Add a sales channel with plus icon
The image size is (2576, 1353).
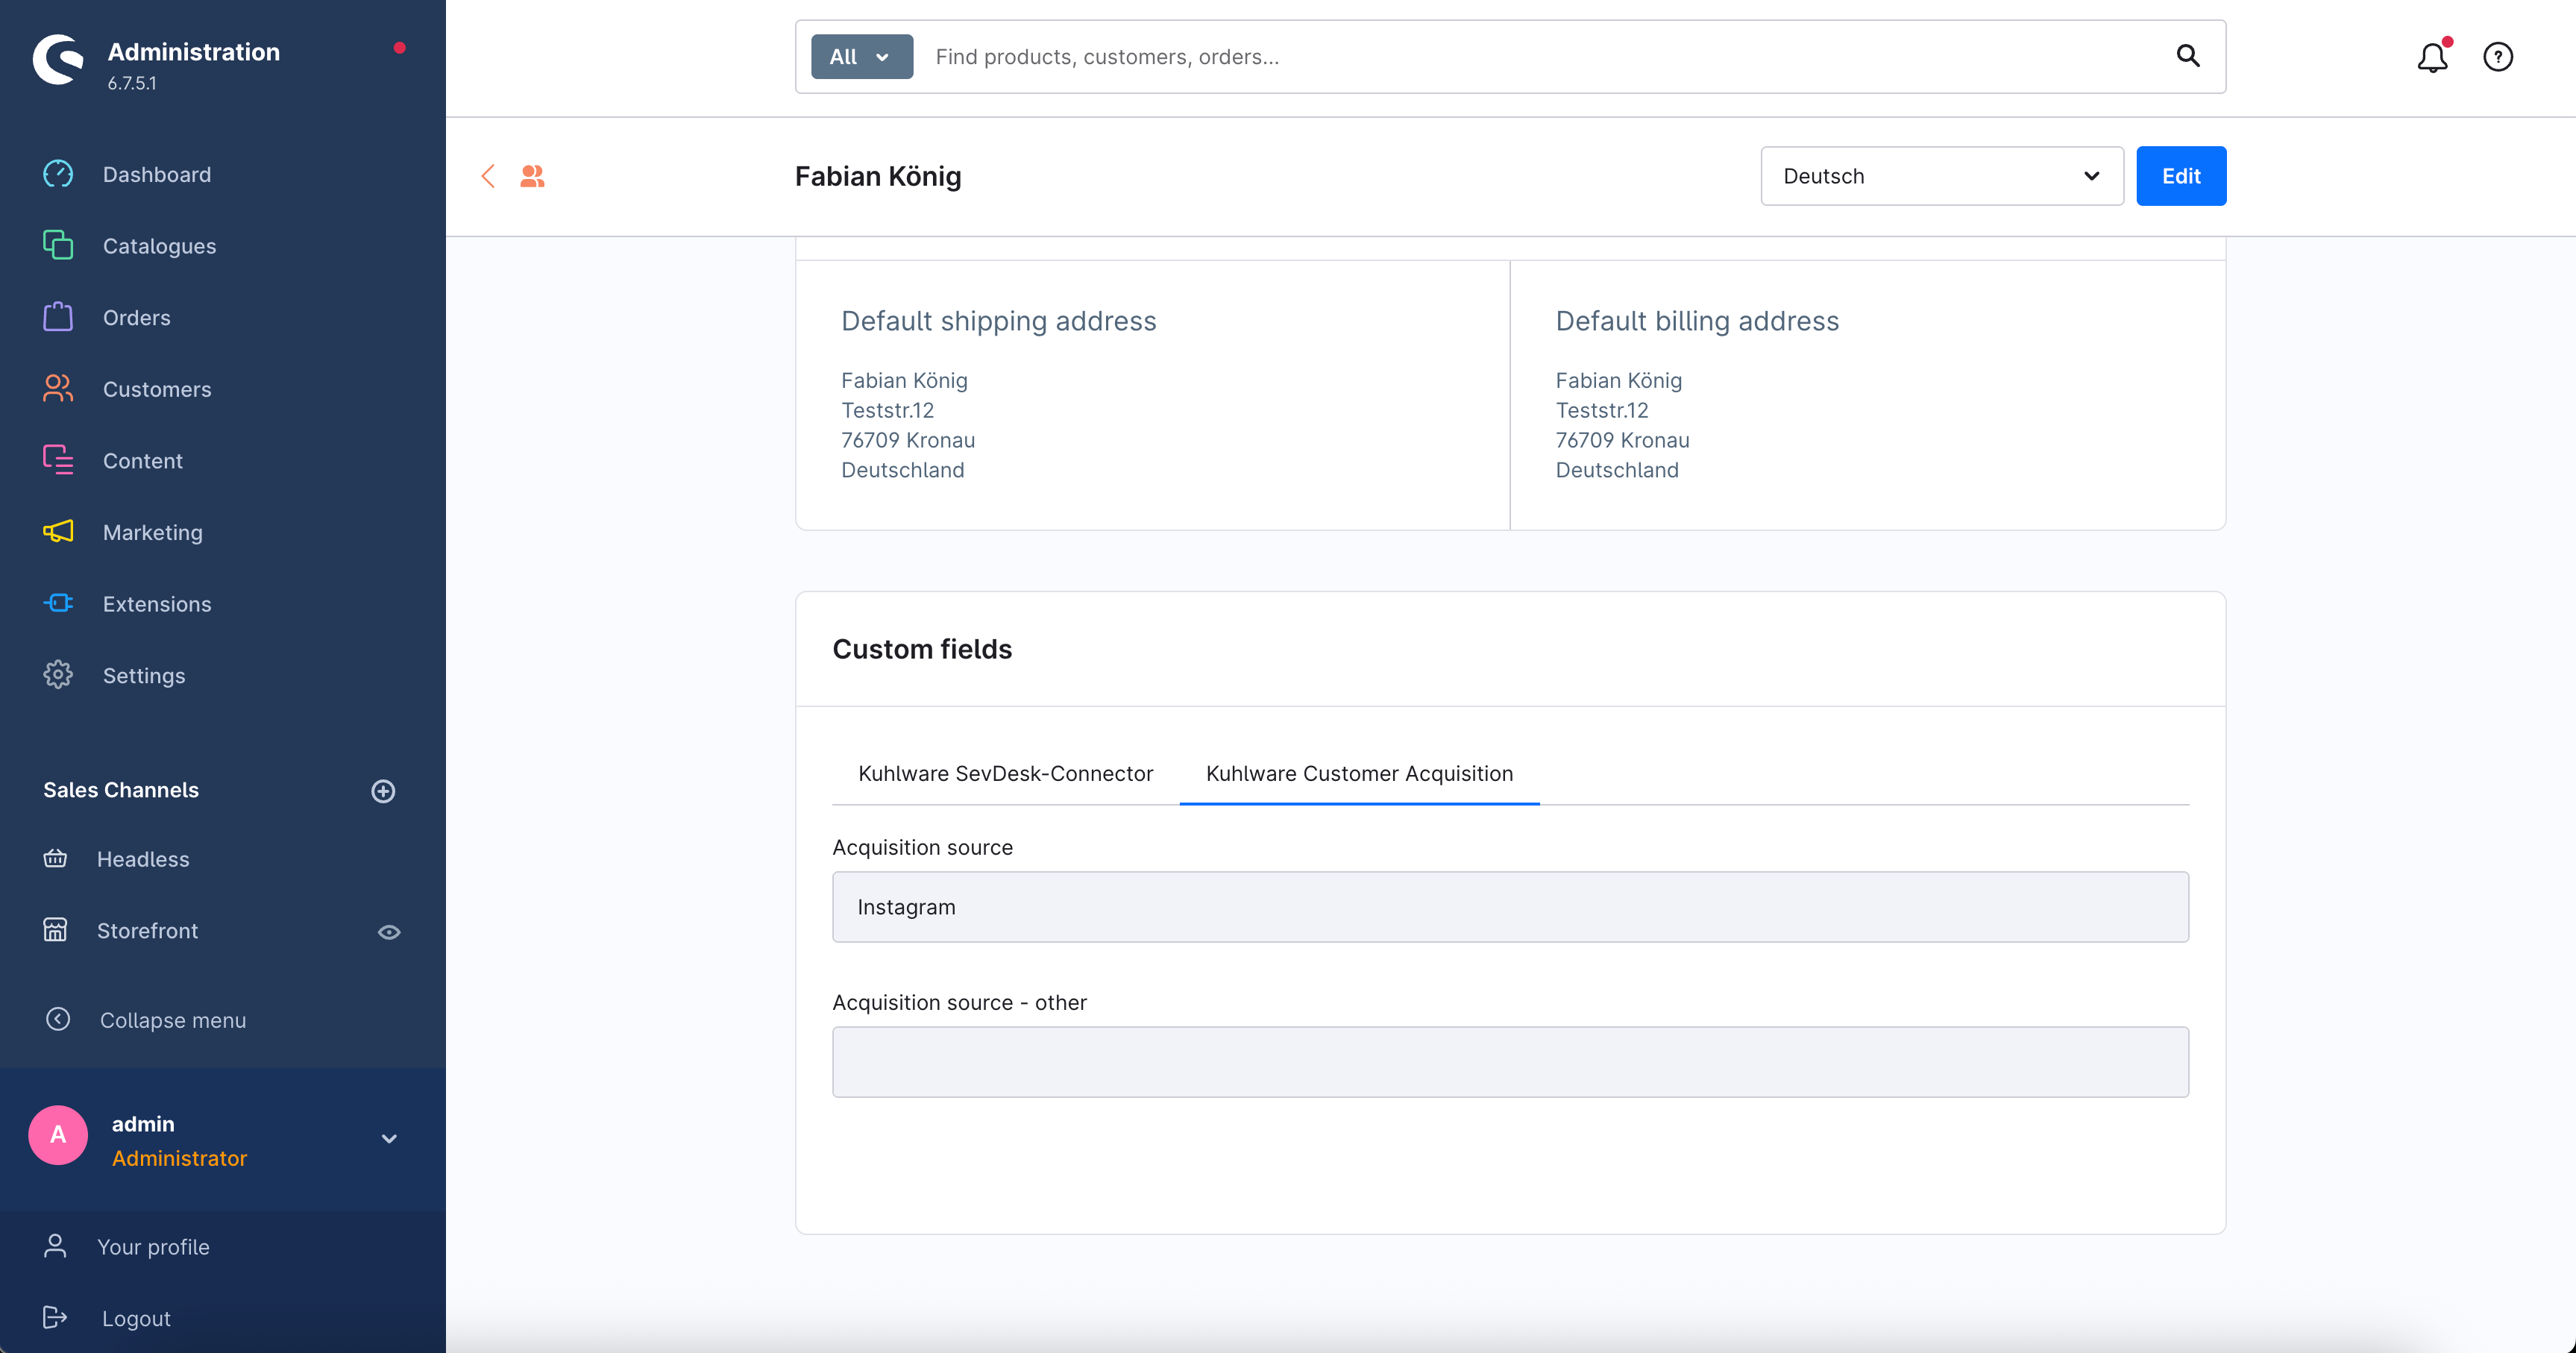(x=383, y=791)
